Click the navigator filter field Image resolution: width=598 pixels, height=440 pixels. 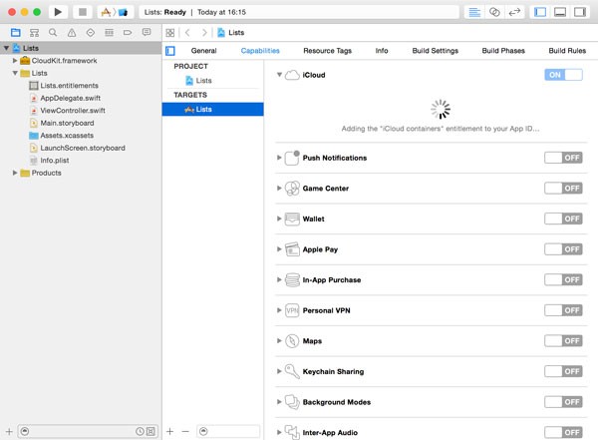[x=88, y=432]
